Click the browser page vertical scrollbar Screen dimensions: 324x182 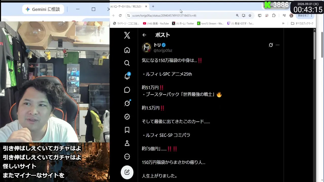315,45
